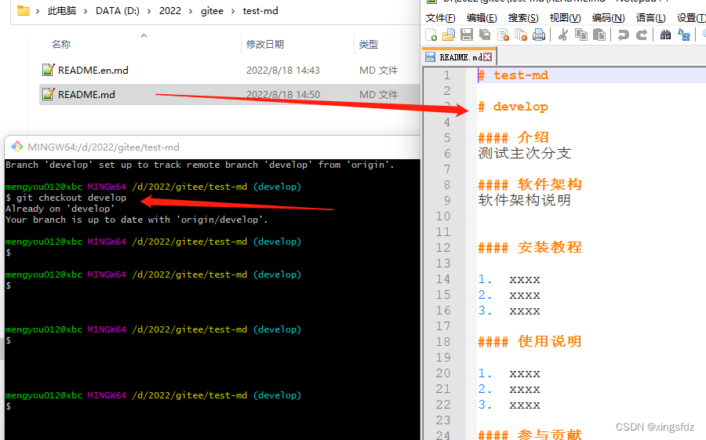This screenshot has height=440, width=706.
Task: Click the Cut scissors icon in Notepad++
Action: pos(562,35)
